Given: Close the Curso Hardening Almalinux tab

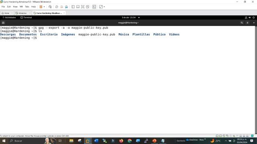Looking at the screenshot, I should 64,13.
